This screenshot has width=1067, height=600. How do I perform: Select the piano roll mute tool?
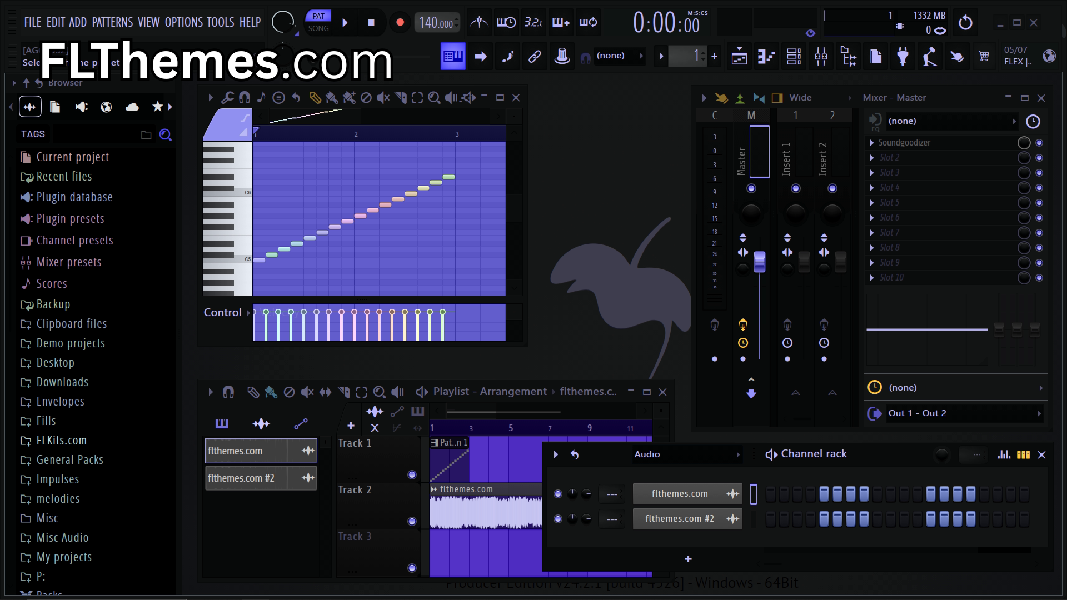pyautogui.click(x=383, y=98)
